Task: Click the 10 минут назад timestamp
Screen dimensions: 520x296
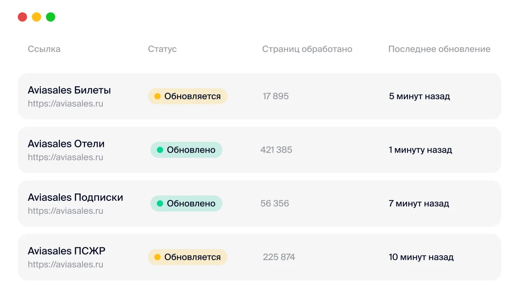Action: [421, 257]
